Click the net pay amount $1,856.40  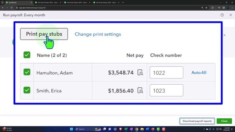click(121, 91)
